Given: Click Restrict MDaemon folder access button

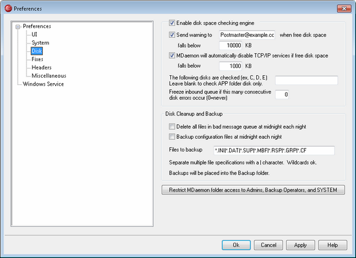Looking at the screenshot, I should coord(253,190).
